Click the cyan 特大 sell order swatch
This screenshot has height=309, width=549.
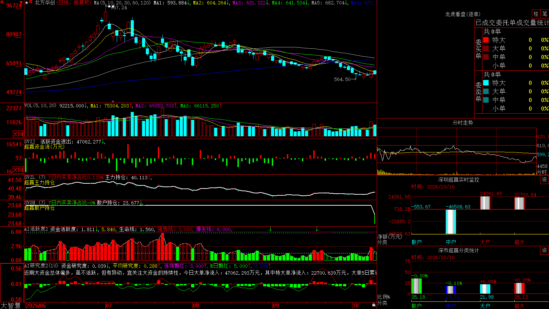(486, 83)
